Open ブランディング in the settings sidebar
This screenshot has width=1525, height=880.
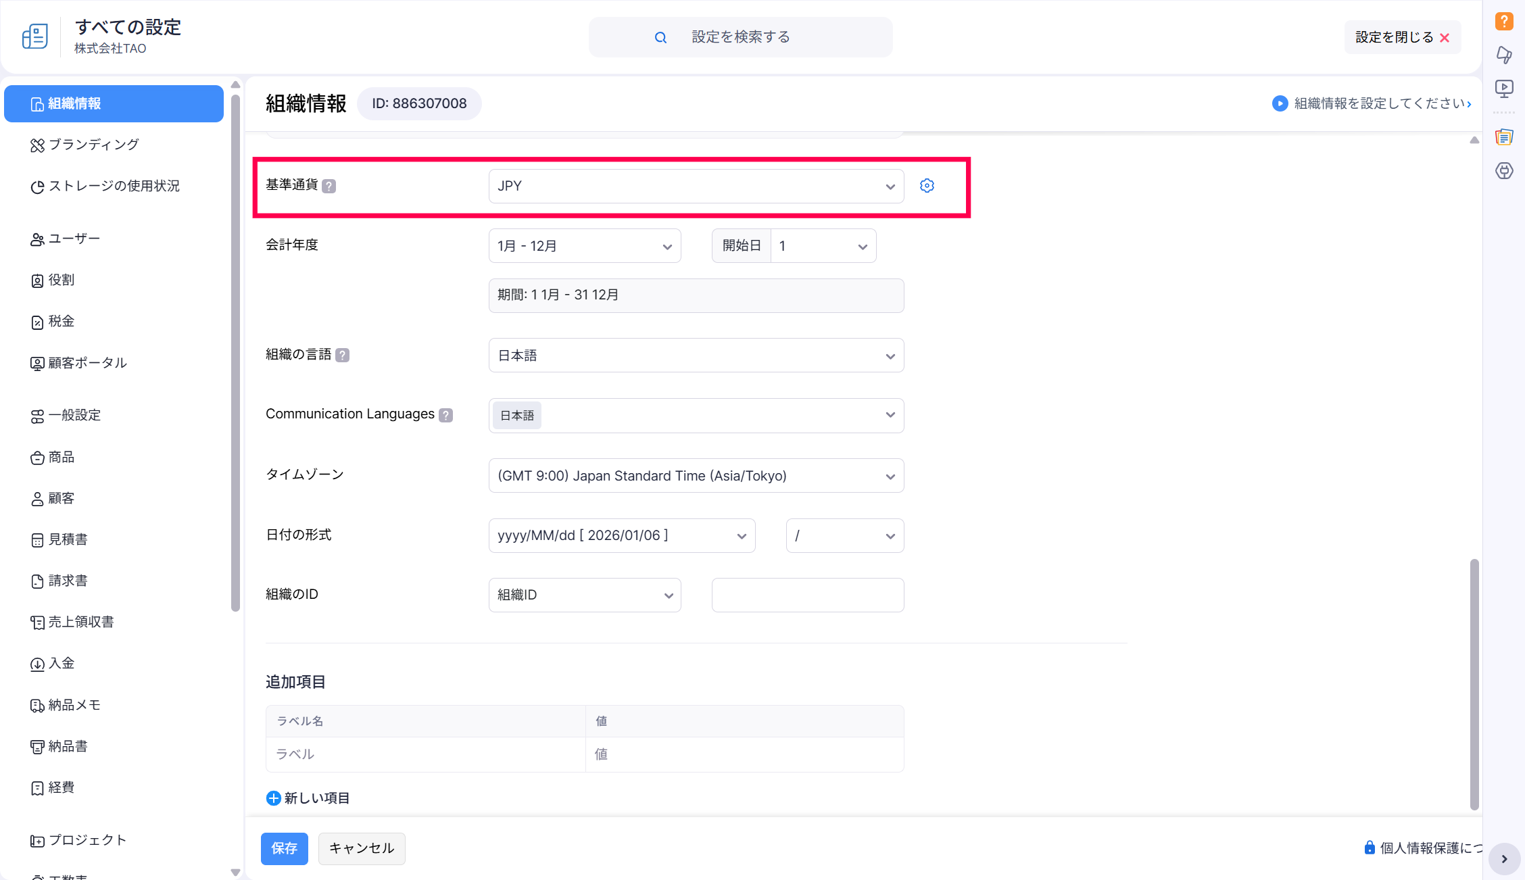click(93, 145)
